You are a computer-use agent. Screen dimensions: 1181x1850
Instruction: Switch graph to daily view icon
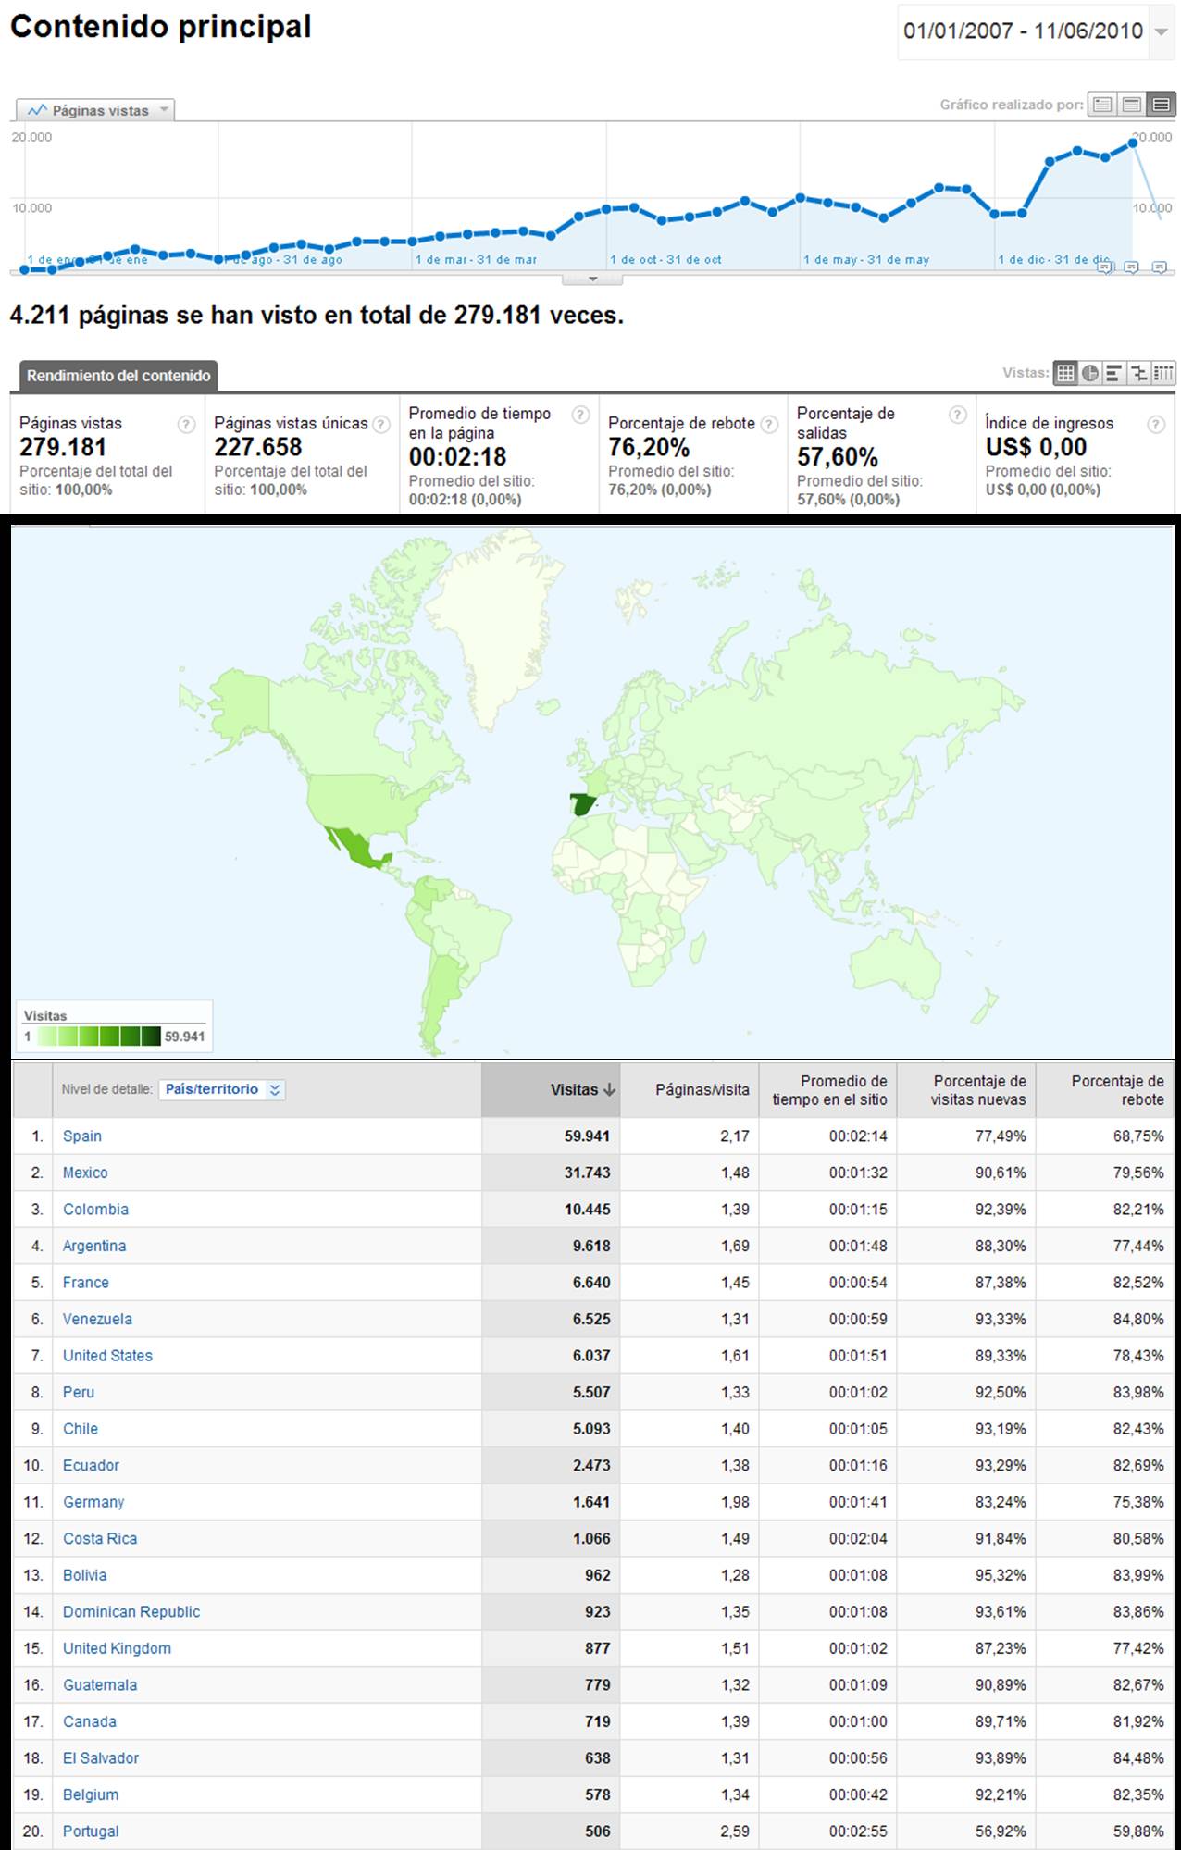pos(1101,105)
